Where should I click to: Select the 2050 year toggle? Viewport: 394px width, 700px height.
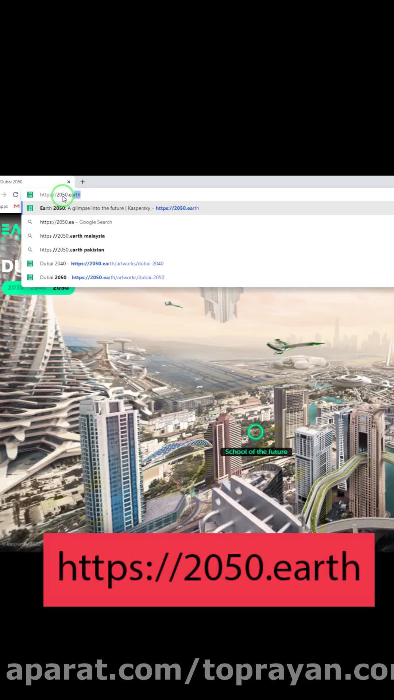61,288
